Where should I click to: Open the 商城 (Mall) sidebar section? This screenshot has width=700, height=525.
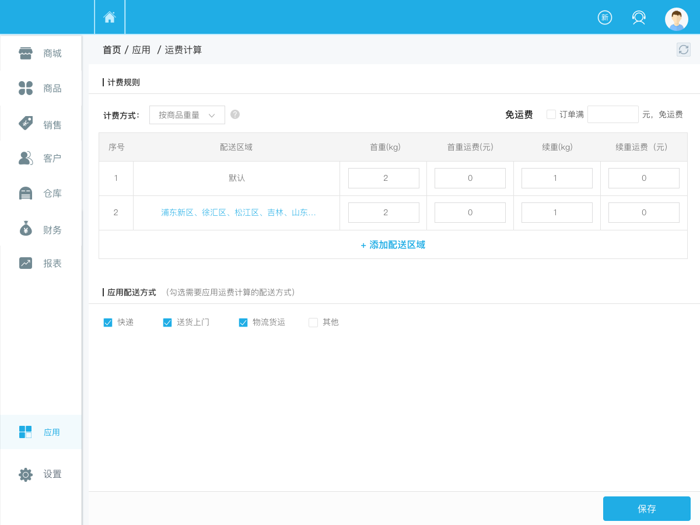tap(41, 53)
